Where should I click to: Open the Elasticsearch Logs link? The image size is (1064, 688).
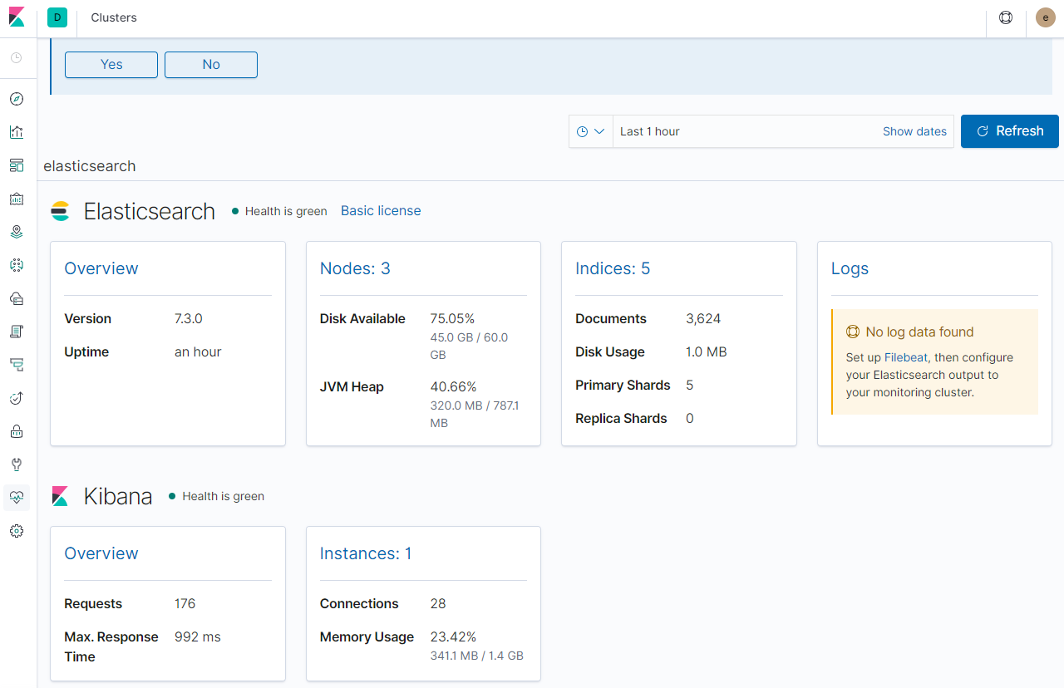[850, 268]
